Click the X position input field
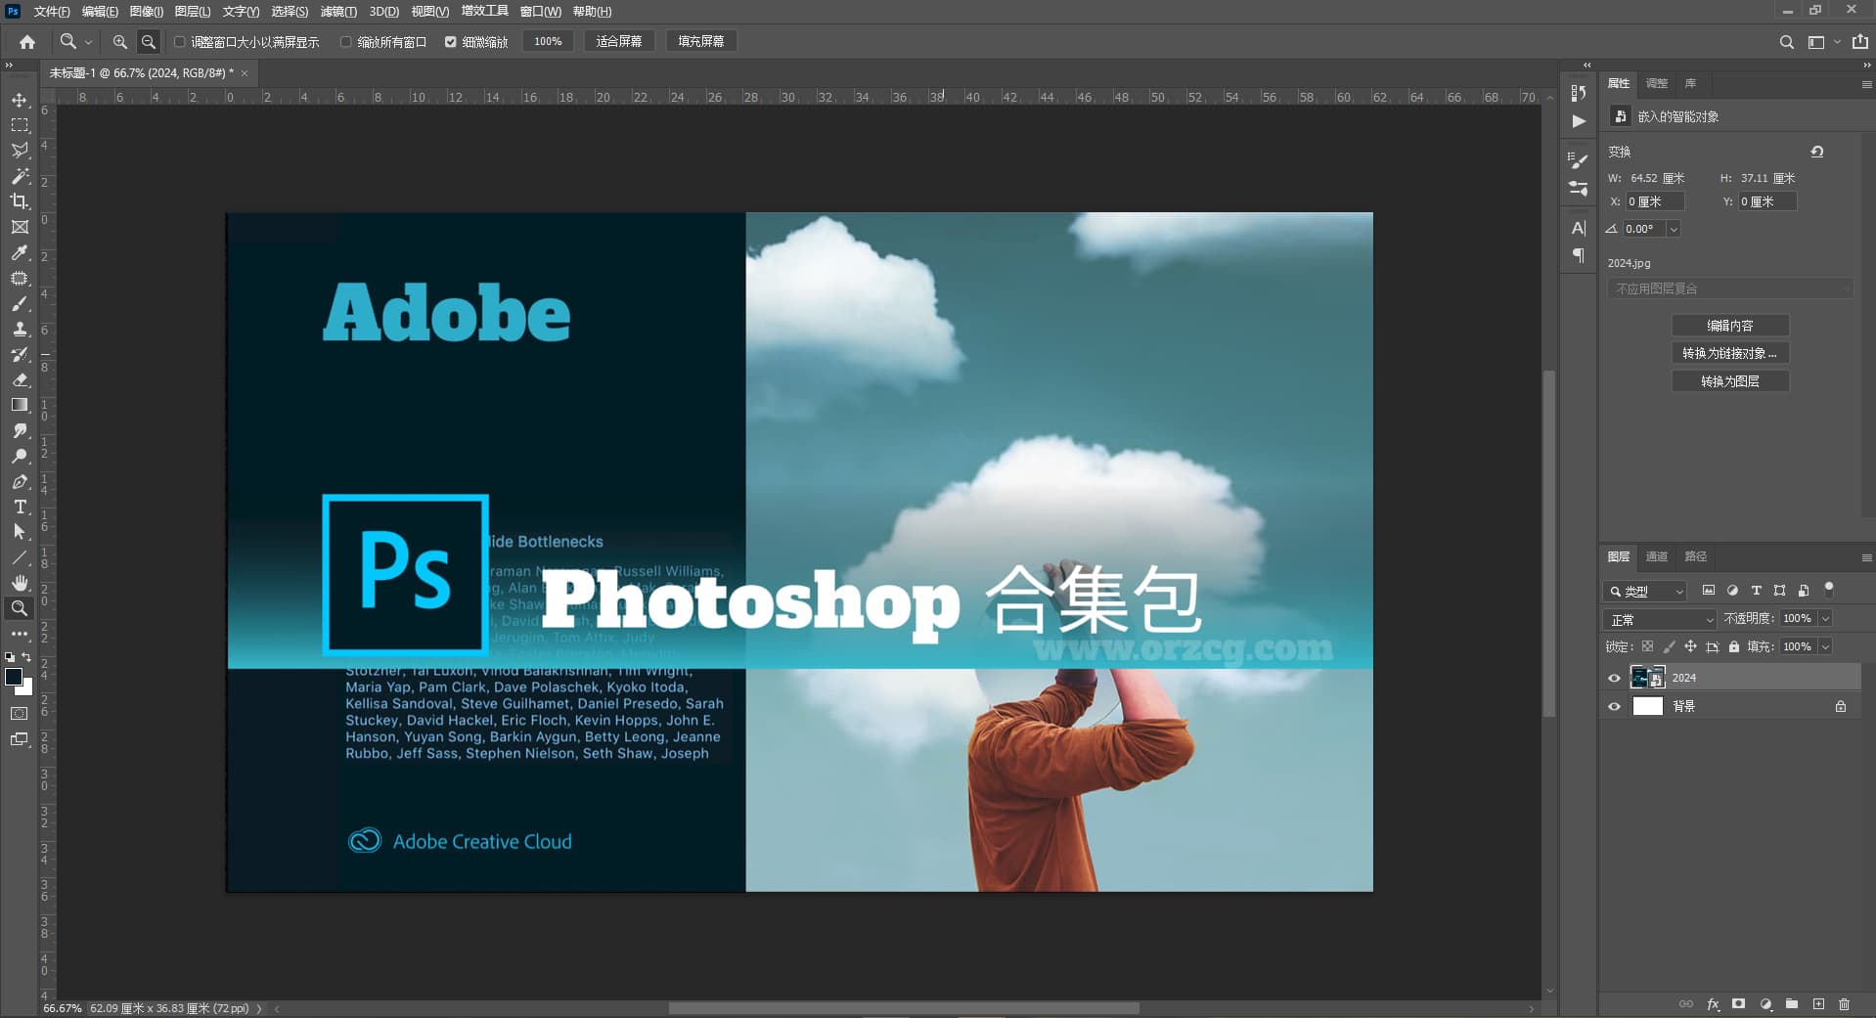 (x=1654, y=201)
